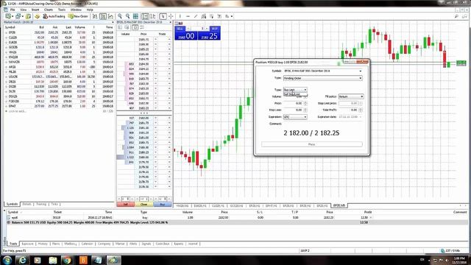Click the profiles icon in toolbar
This screenshot has width=471, height=265.
pos(18,16)
